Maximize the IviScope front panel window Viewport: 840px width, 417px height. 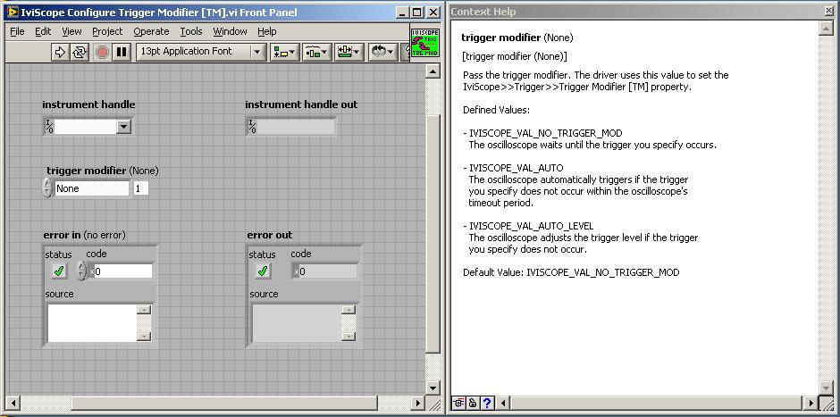pos(416,13)
